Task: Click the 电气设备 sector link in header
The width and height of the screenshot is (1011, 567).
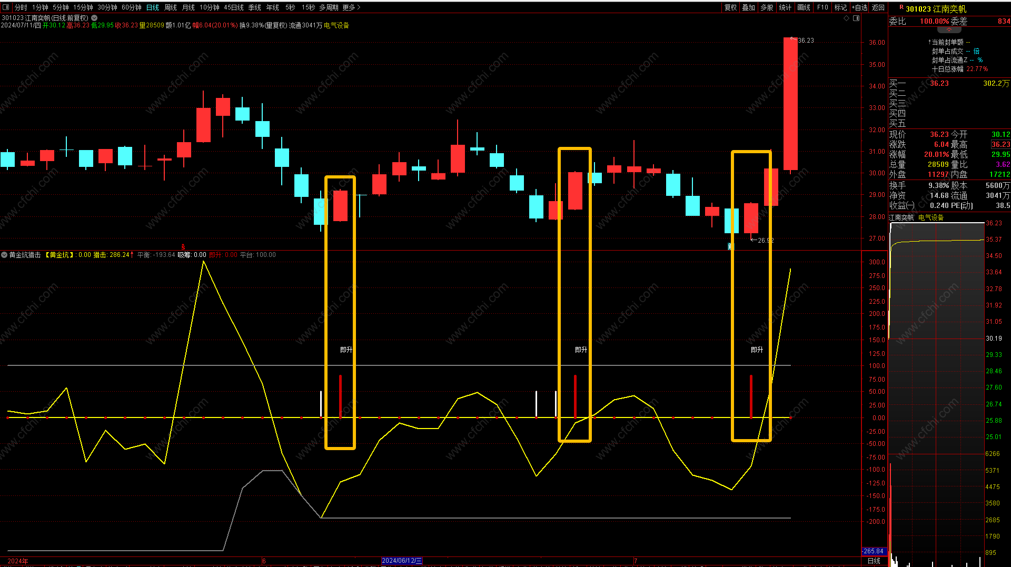Action: (336, 25)
